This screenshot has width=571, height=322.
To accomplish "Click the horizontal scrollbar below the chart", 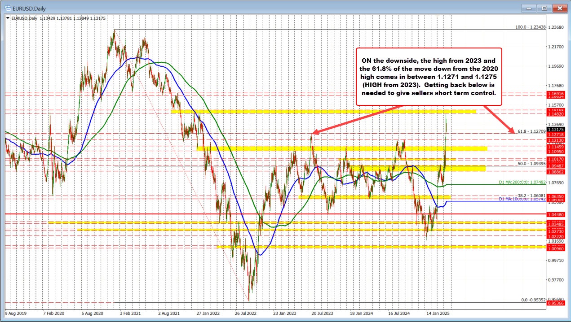I will (285, 319).
